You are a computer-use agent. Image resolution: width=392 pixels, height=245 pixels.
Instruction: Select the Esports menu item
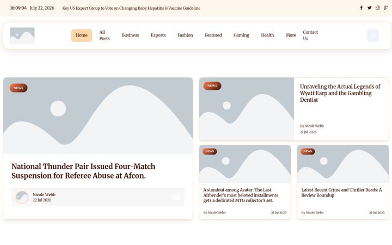coord(158,35)
